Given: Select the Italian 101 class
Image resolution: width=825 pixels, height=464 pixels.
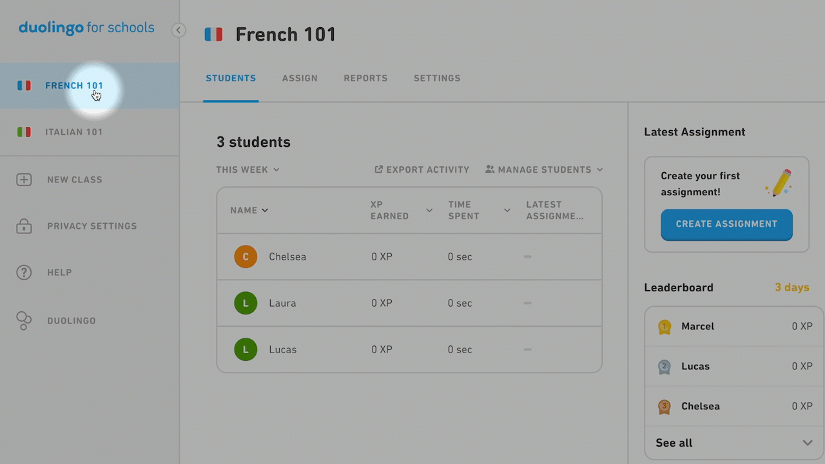Looking at the screenshot, I should 90,132.
